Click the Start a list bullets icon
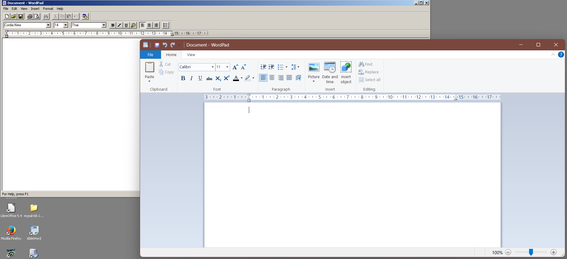567x259 pixels. [x=280, y=67]
